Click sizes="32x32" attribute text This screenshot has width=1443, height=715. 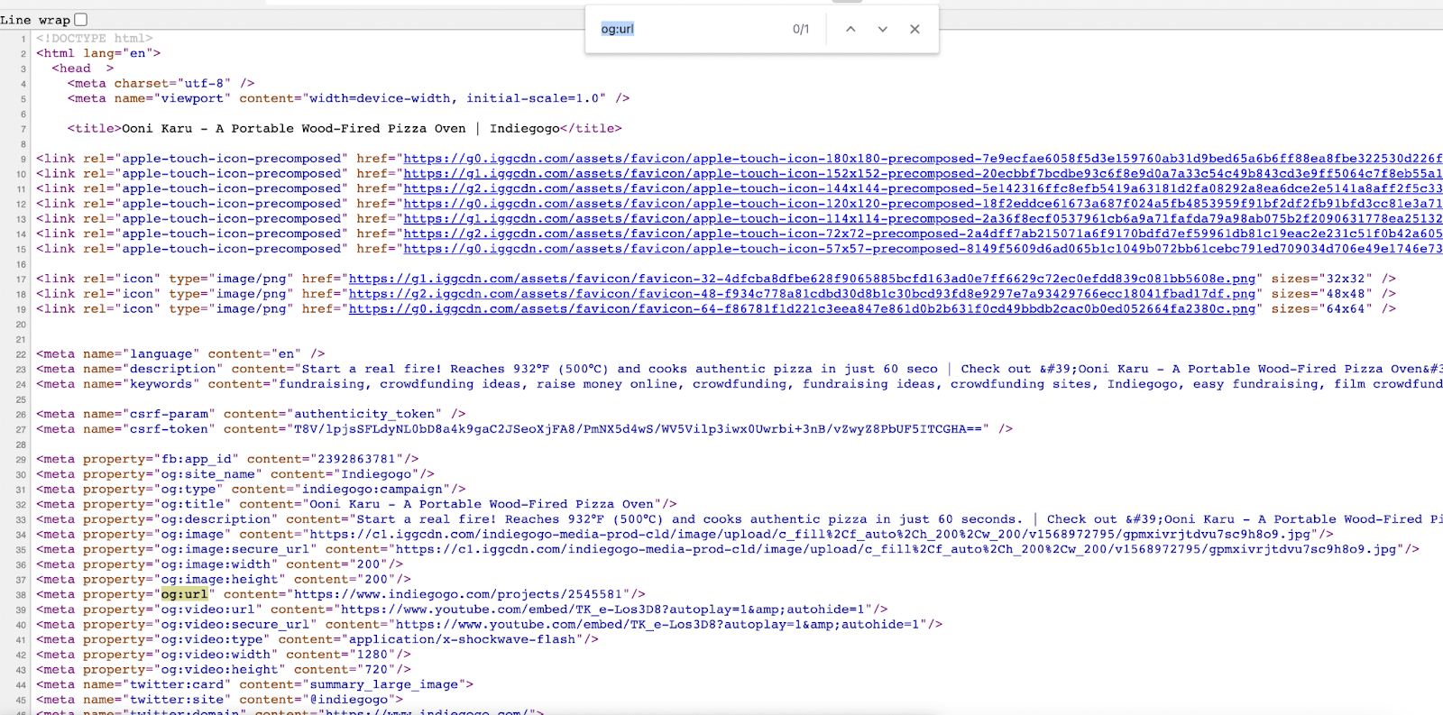[1322, 279]
